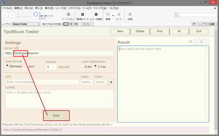This screenshot has width=219, height=136.
Task: Click the Result area scroll-down arrow
Action: 207,120
